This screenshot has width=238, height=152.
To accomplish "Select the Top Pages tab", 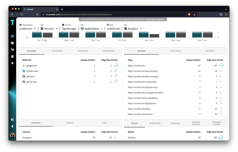I will (141, 51).
